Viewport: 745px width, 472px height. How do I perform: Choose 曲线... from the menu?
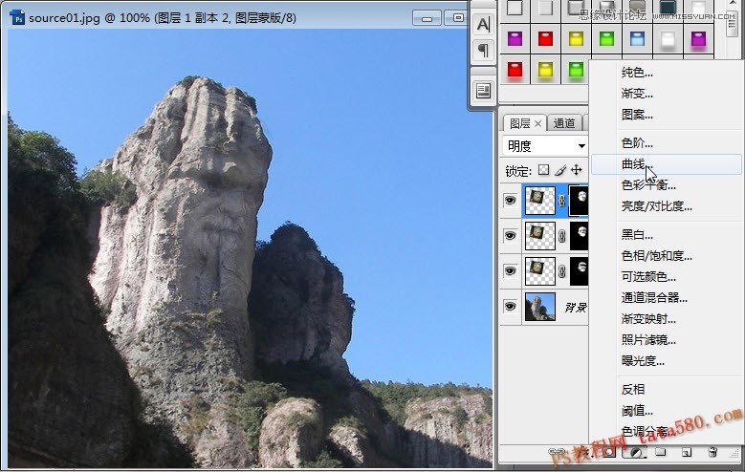(666, 164)
